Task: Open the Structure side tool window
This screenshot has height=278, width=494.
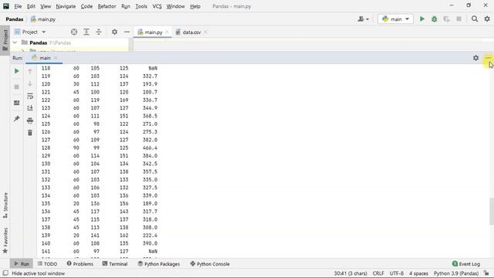Action: point(5,205)
